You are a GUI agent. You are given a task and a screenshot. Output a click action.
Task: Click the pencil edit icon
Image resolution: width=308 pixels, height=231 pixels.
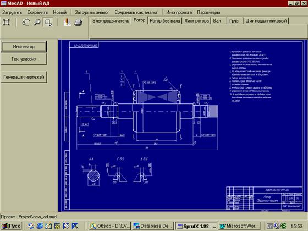click(67, 22)
